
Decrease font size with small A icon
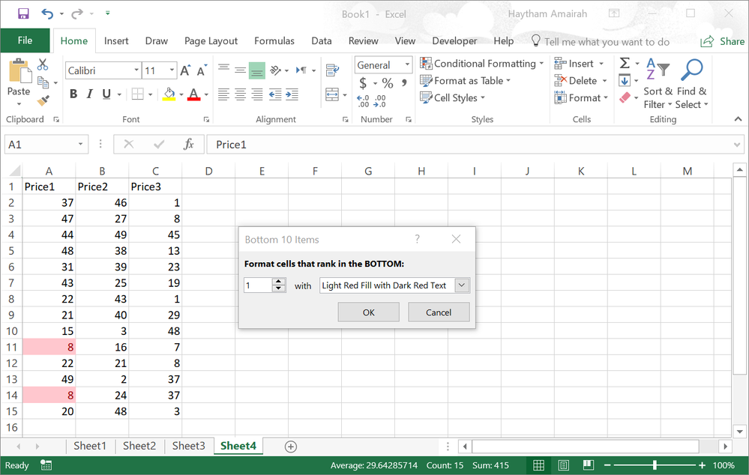point(202,70)
